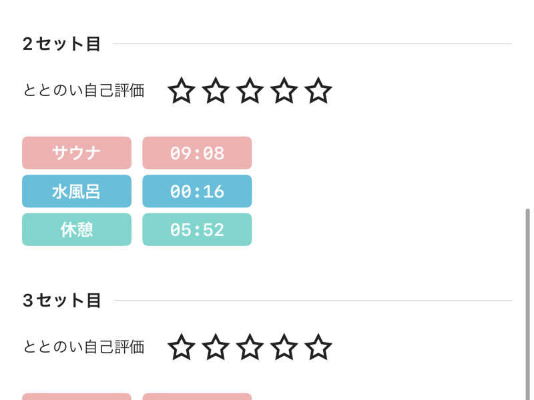Rate set 3 with four stars
534x400 pixels.
point(284,347)
